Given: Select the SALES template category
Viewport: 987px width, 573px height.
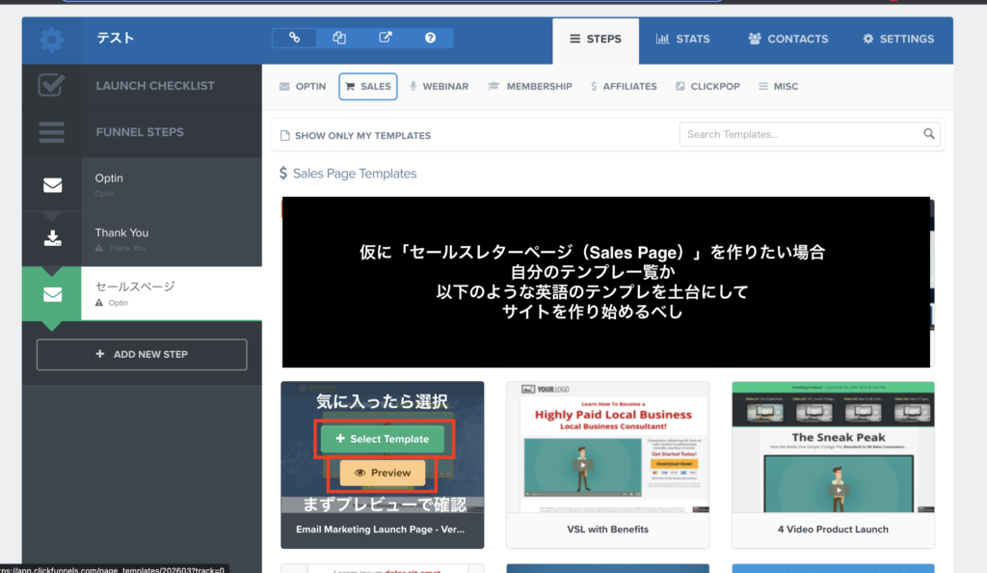Looking at the screenshot, I should tap(368, 86).
